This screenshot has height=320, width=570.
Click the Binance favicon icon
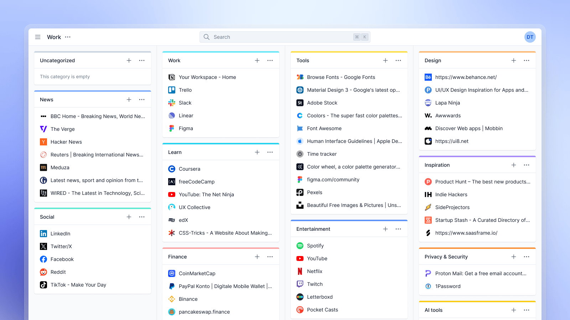172,299
